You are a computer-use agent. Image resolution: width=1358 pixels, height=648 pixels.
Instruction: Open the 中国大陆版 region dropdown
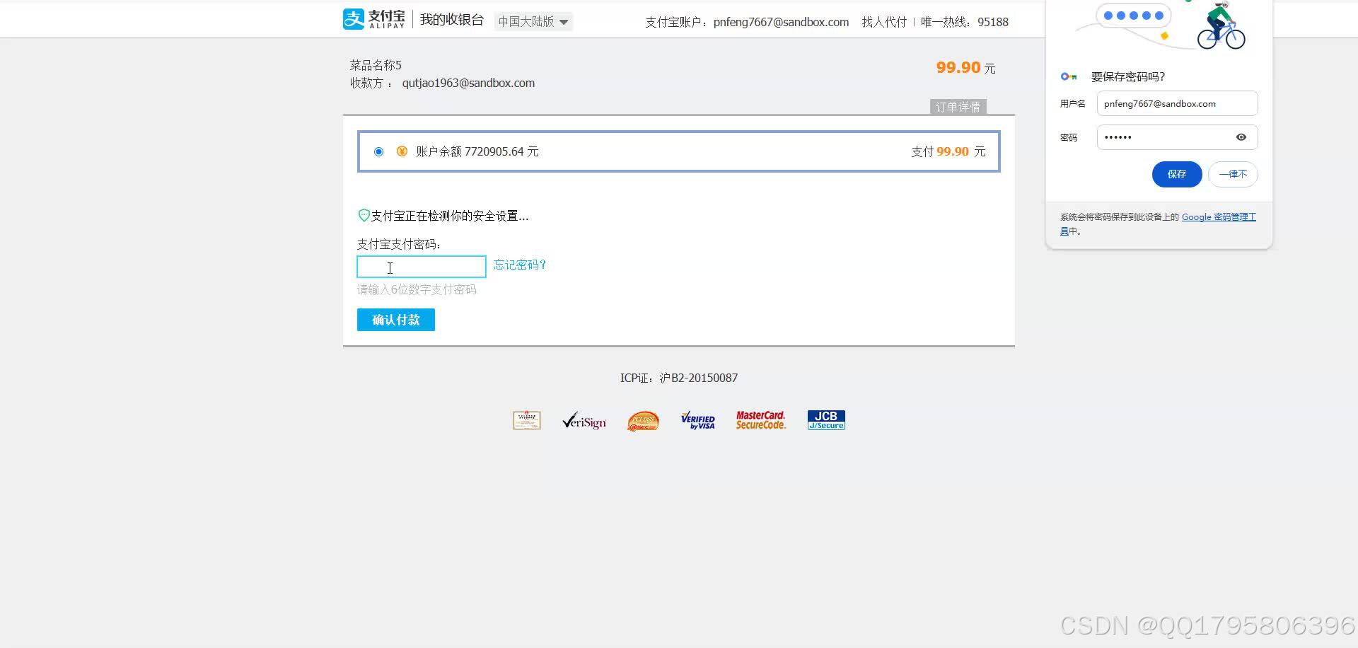point(533,21)
